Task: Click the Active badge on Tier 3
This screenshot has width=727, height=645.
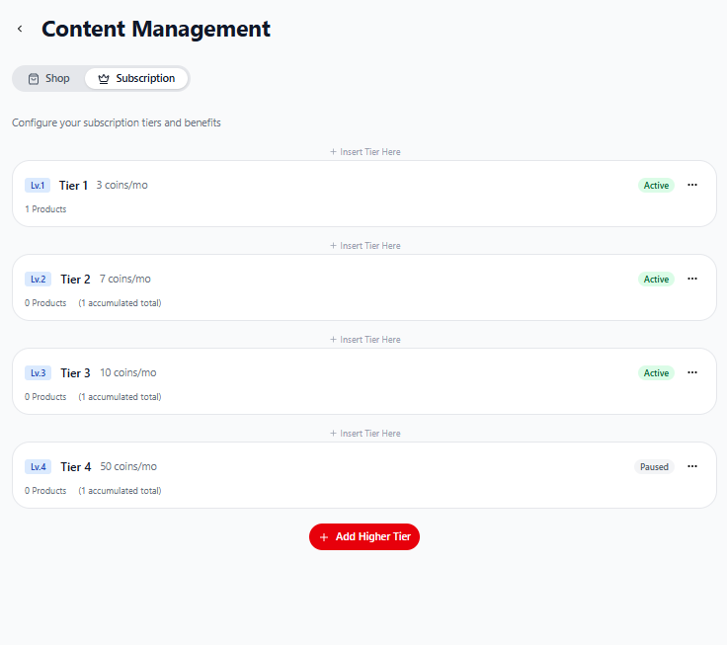Action: point(656,372)
